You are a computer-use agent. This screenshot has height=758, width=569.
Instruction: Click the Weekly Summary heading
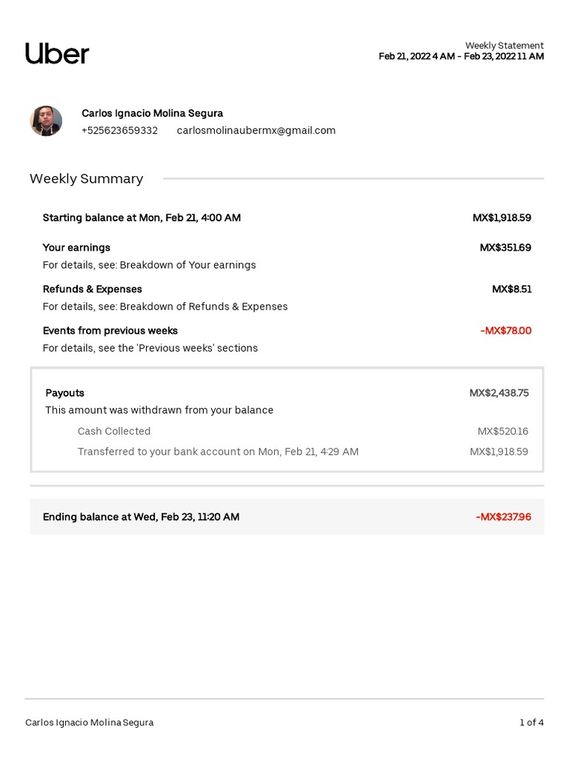[87, 178]
